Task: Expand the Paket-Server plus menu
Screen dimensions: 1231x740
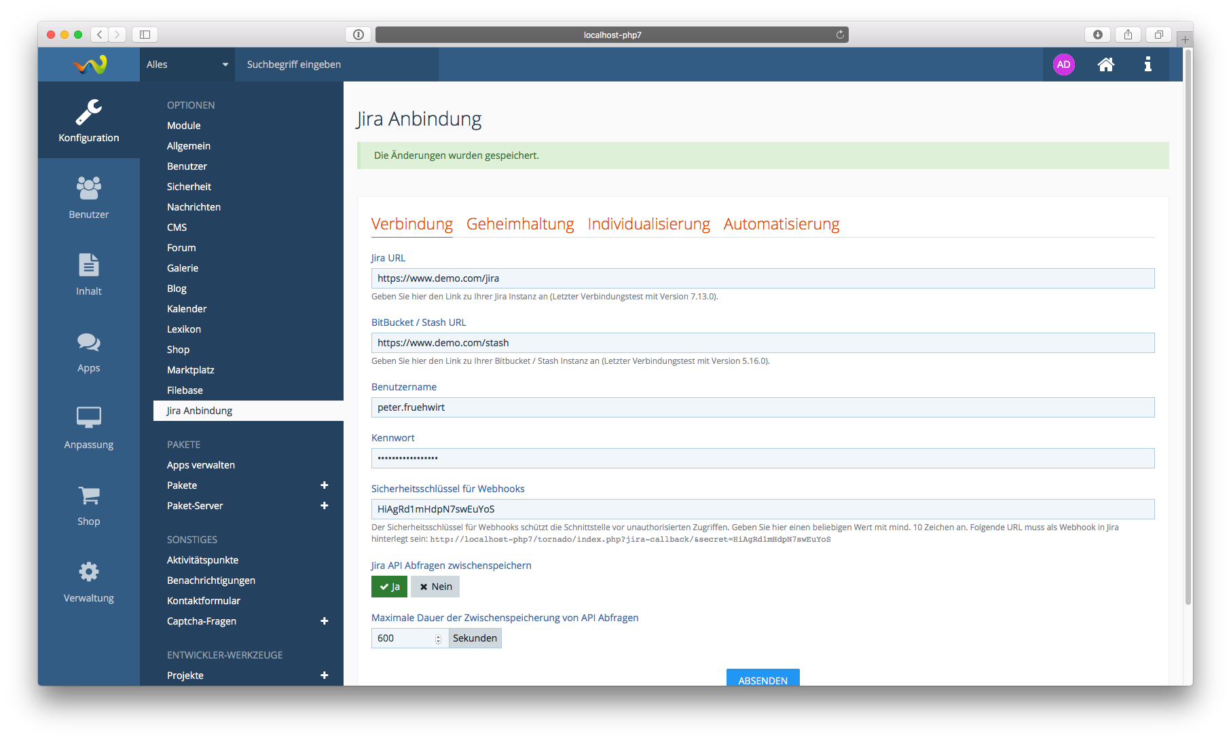Action: pyautogui.click(x=324, y=506)
